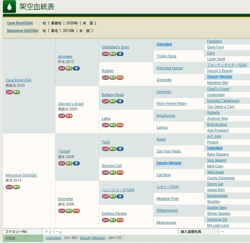The width and height of the screenshot is (250, 243).
Task: Open the フォーティナイナー(USA) link
Action: tap(227, 65)
